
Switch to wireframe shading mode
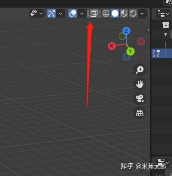pos(106,13)
